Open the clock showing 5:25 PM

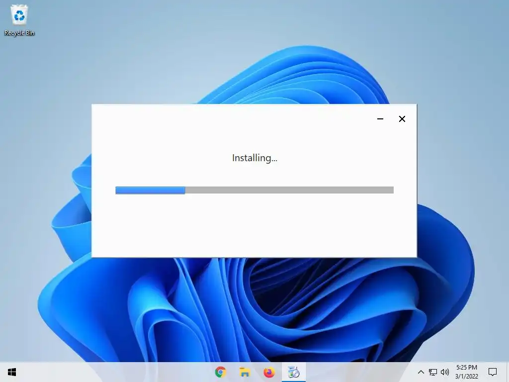pos(466,372)
